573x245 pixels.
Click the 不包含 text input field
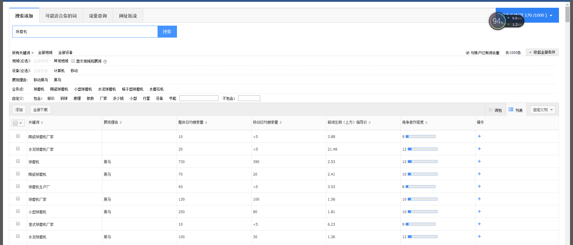(249, 98)
